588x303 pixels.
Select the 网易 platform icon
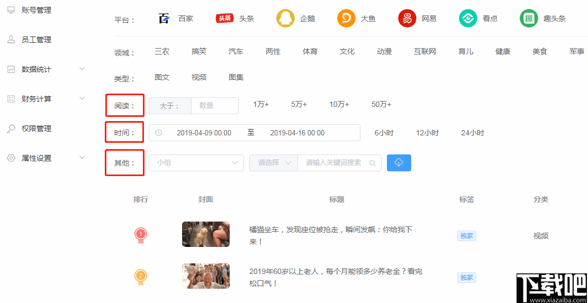pos(407,19)
